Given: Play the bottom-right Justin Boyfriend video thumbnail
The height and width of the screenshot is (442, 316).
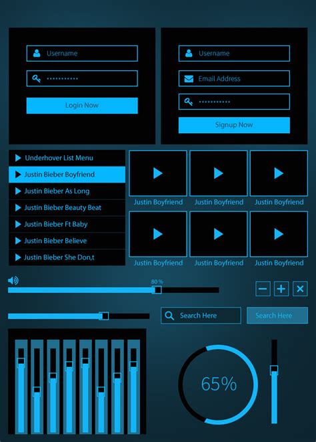Looking at the screenshot, I should 279,234.
